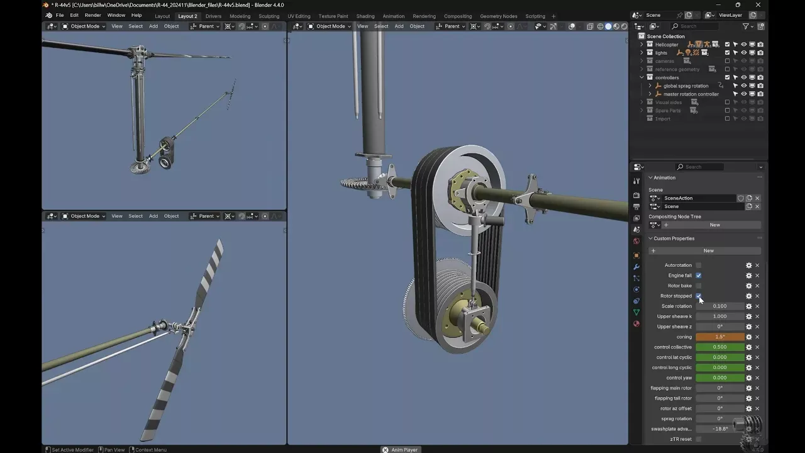Click the outliner filter funnel icon

pyautogui.click(x=746, y=26)
